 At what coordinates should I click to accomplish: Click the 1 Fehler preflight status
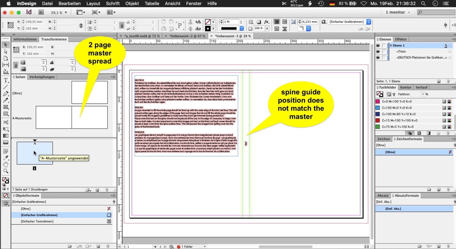pos(186,247)
